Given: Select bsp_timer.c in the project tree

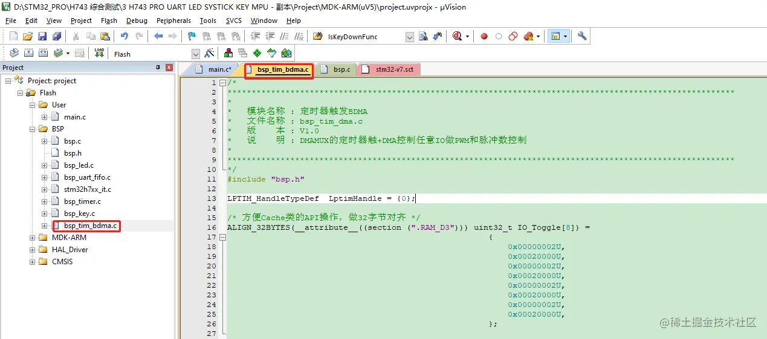Looking at the screenshot, I should click(82, 201).
